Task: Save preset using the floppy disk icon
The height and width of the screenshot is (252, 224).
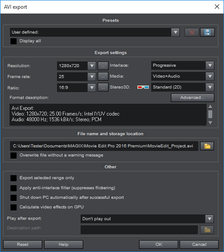Action: tap(207, 32)
